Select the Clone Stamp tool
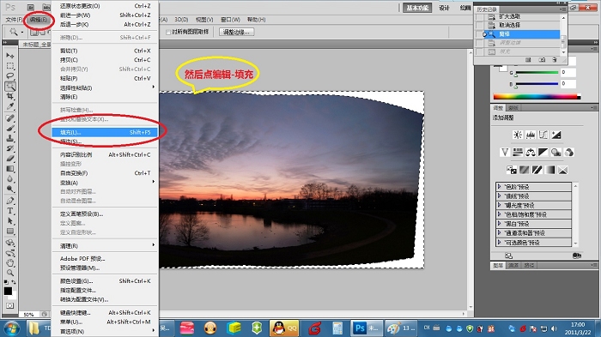The image size is (601, 337). coord(9,138)
